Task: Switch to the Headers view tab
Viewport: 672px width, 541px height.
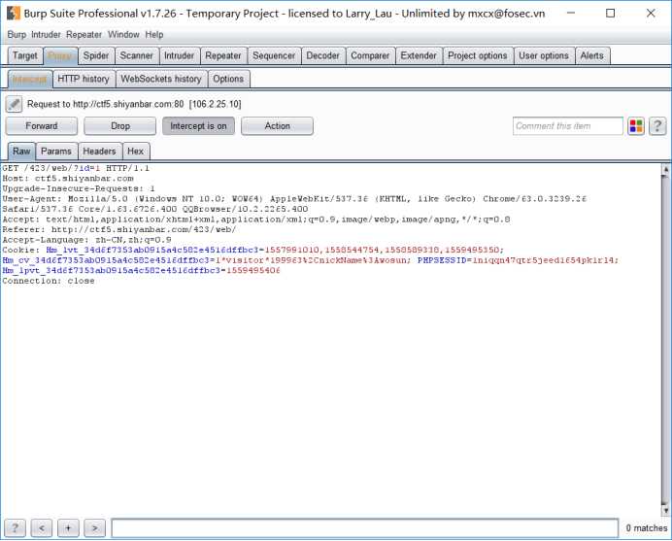Action: point(99,152)
